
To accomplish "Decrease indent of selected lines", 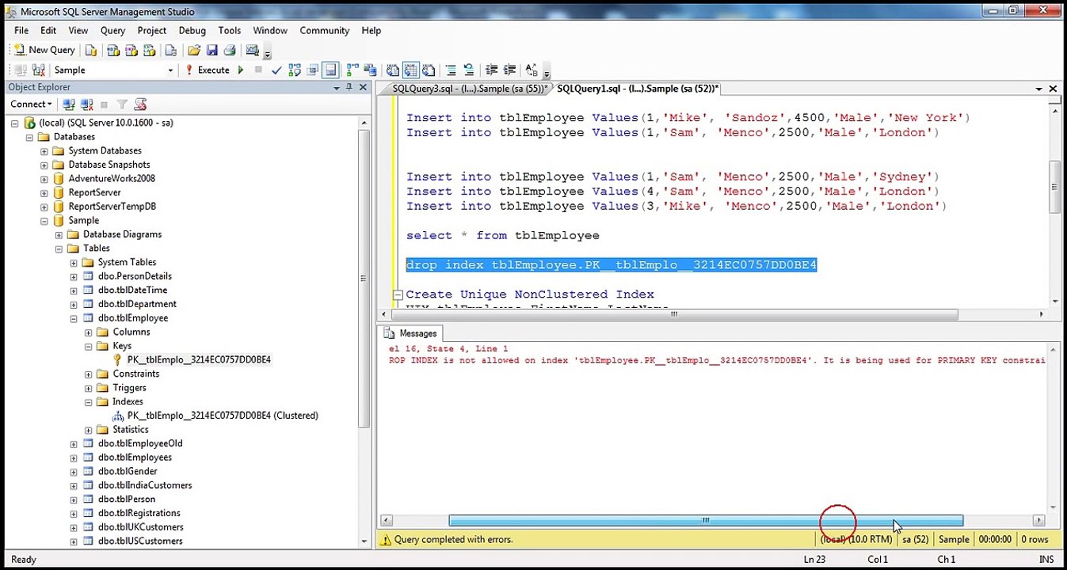I will [491, 70].
